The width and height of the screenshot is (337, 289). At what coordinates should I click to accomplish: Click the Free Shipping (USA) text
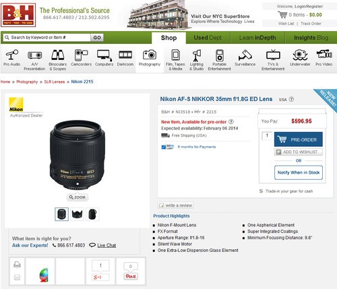click(x=189, y=135)
